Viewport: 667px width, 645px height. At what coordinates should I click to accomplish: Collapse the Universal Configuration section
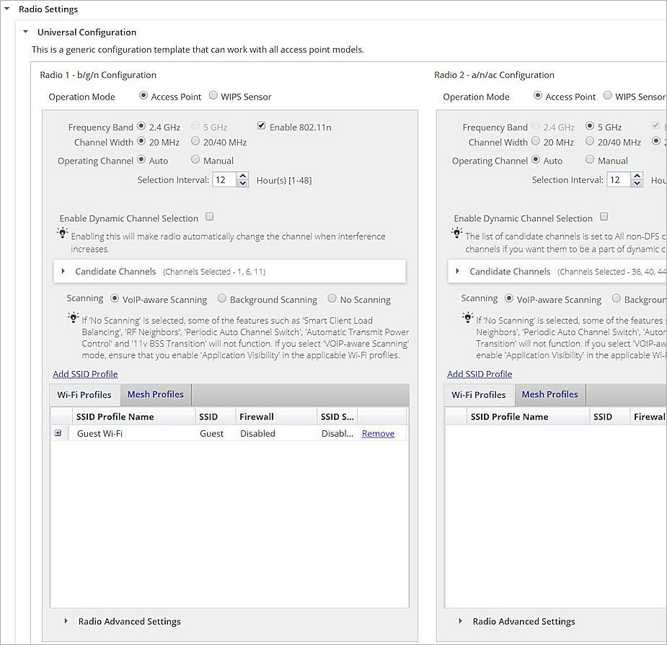pos(26,32)
